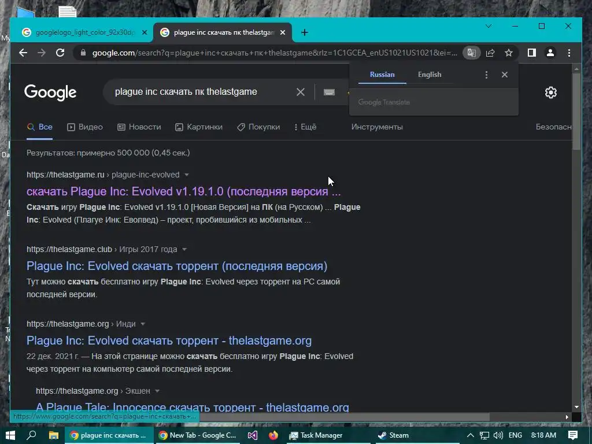
Task: Open Visual Studio from taskbar
Action: [253, 435]
